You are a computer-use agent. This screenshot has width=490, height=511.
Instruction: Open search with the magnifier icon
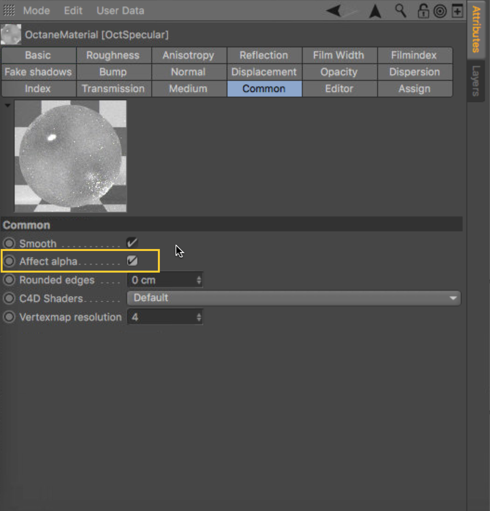coord(401,11)
